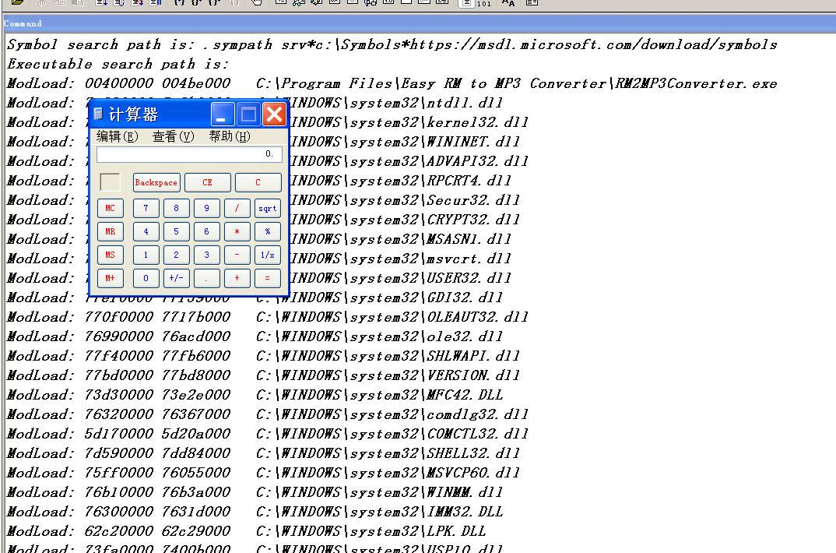The height and width of the screenshot is (553, 836).
Task: Click the digit 5 key
Action: click(176, 231)
